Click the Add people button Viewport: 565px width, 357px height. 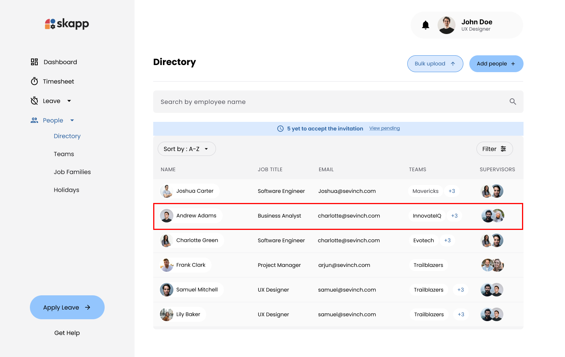click(496, 64)
